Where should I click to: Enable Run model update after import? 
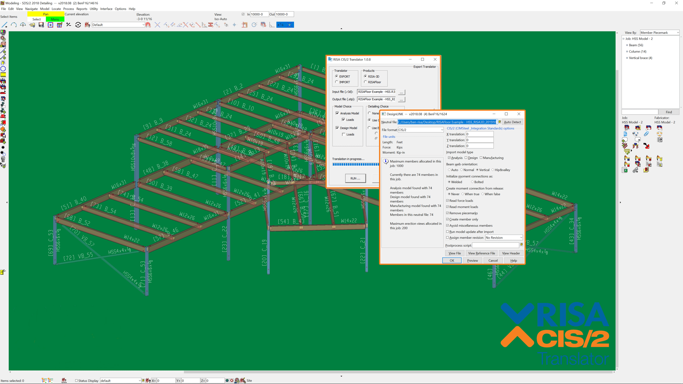coord(447,232)
